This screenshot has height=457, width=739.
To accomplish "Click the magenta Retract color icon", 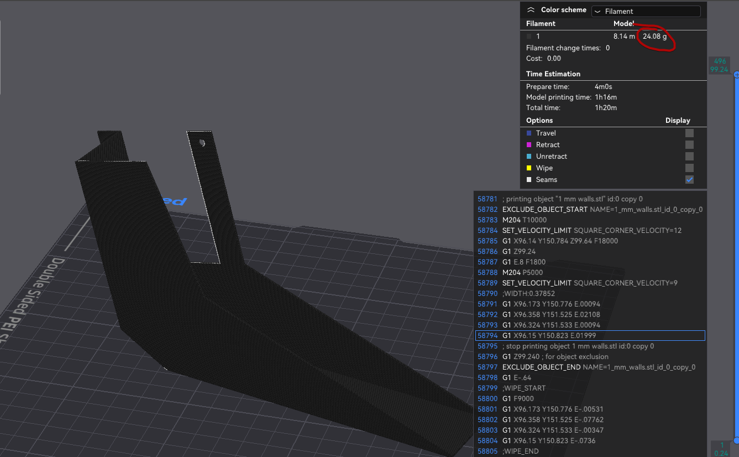I will click(529, 144).
